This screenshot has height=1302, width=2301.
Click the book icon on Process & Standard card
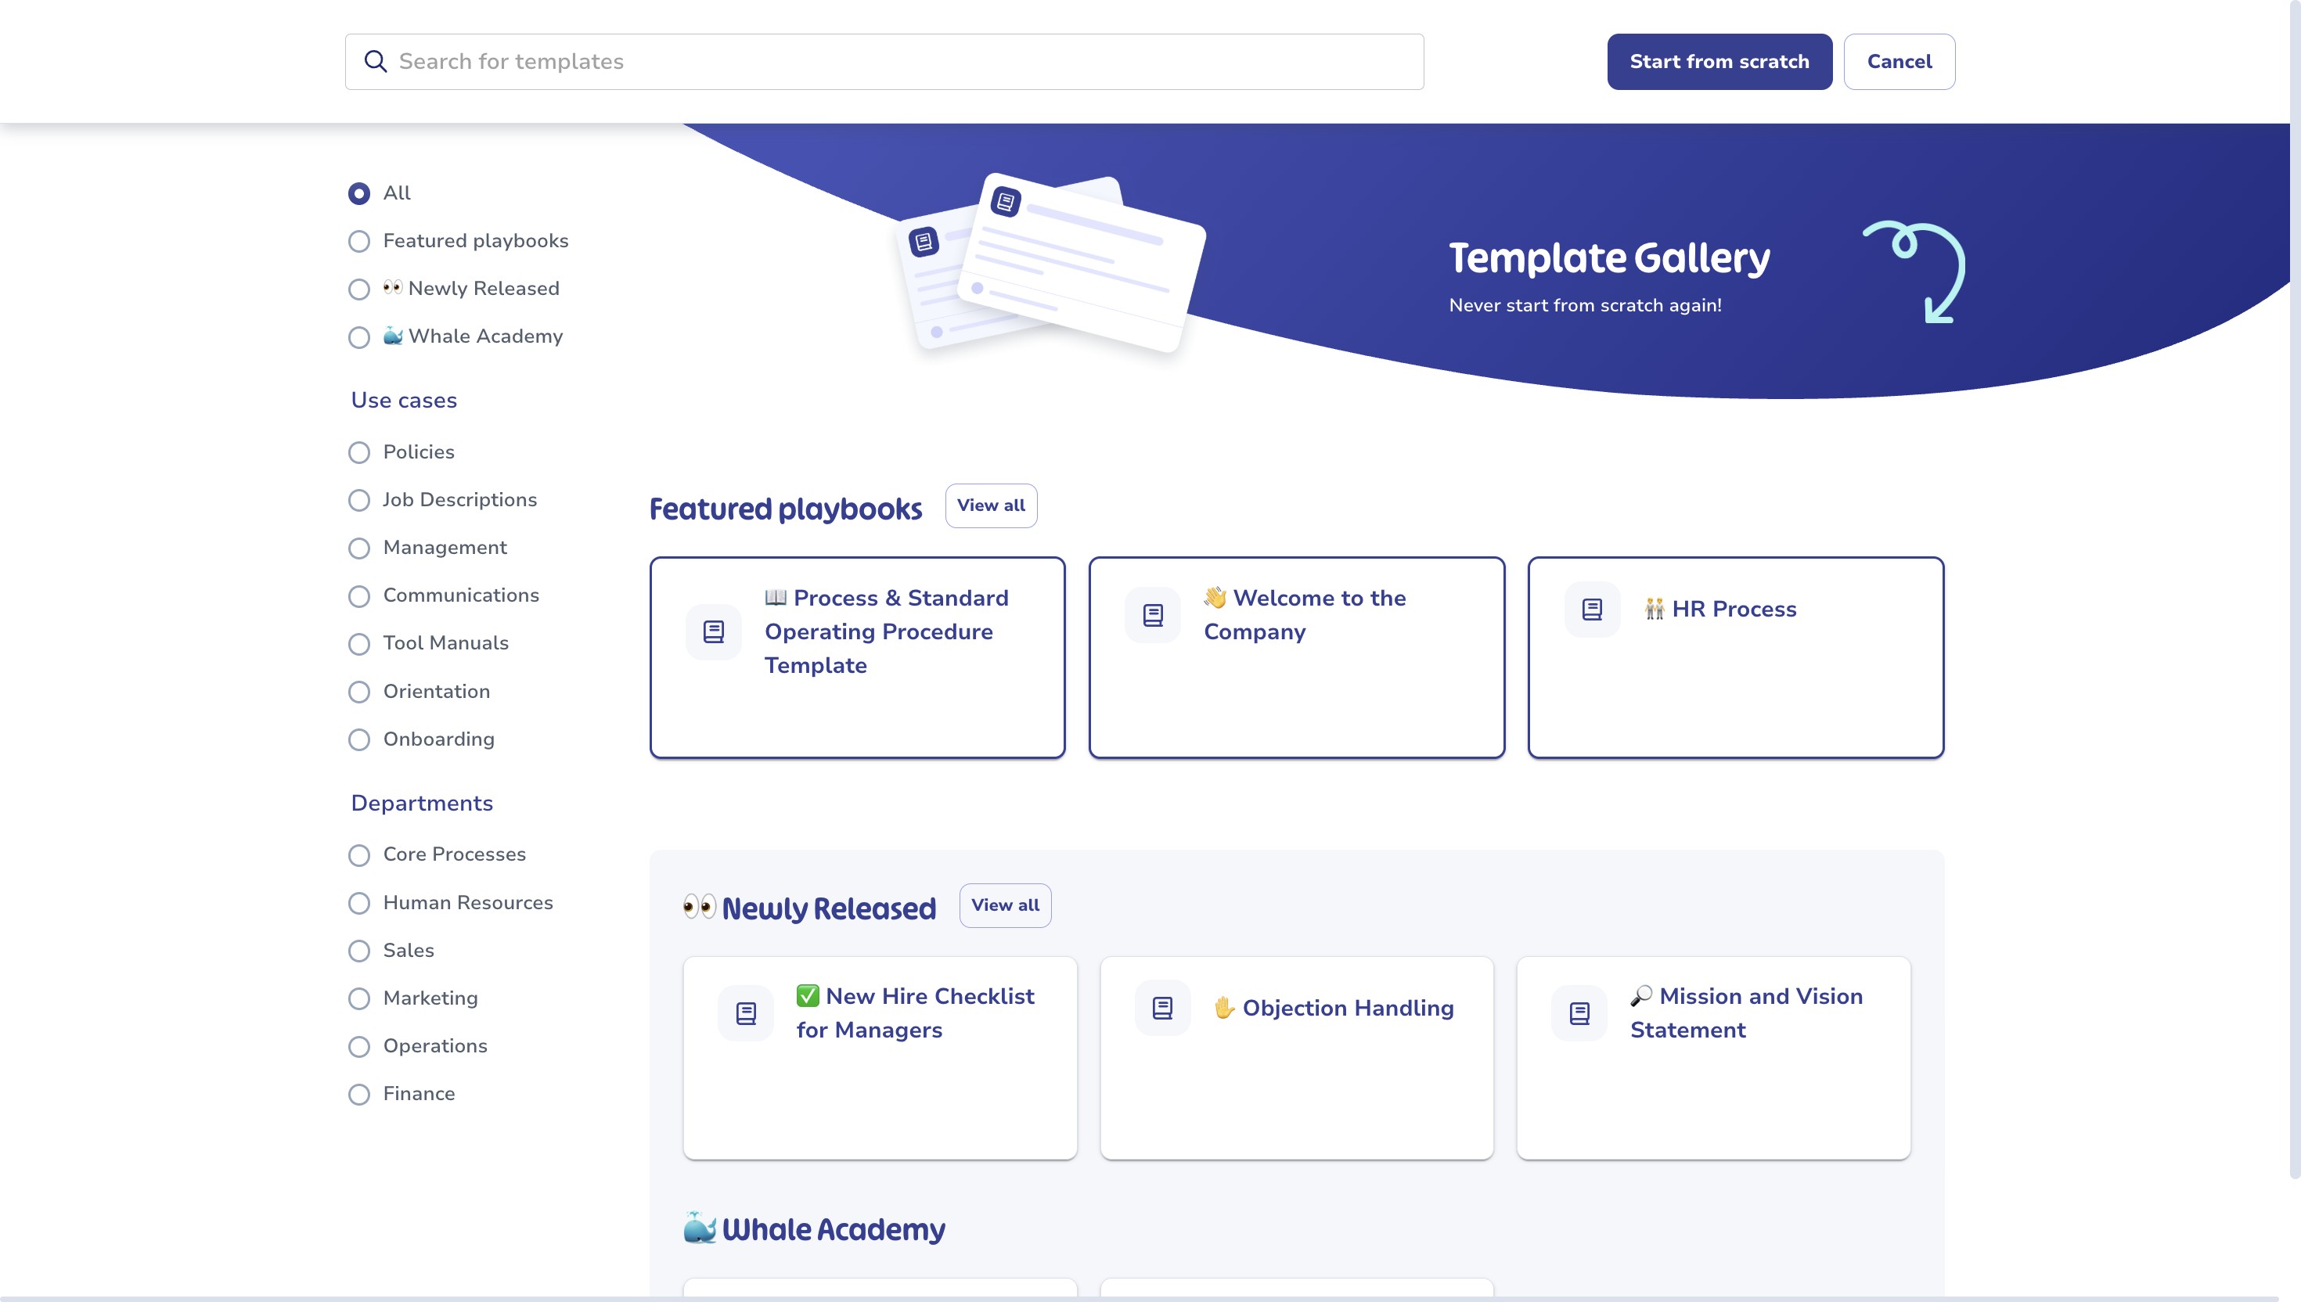[x=713, y=631]
